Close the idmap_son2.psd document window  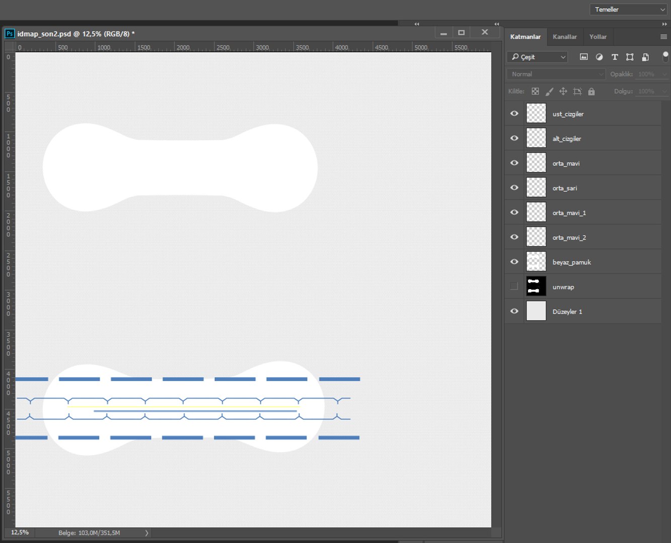[485, 32]
